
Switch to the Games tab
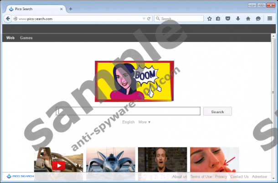point(26,38)
